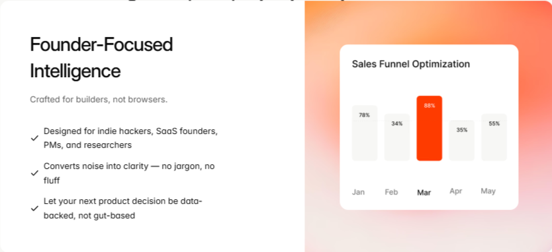The height and width of the screenshot is (252, 552).
Task: Select the Apr bar showing 35%
Action: 461,141
